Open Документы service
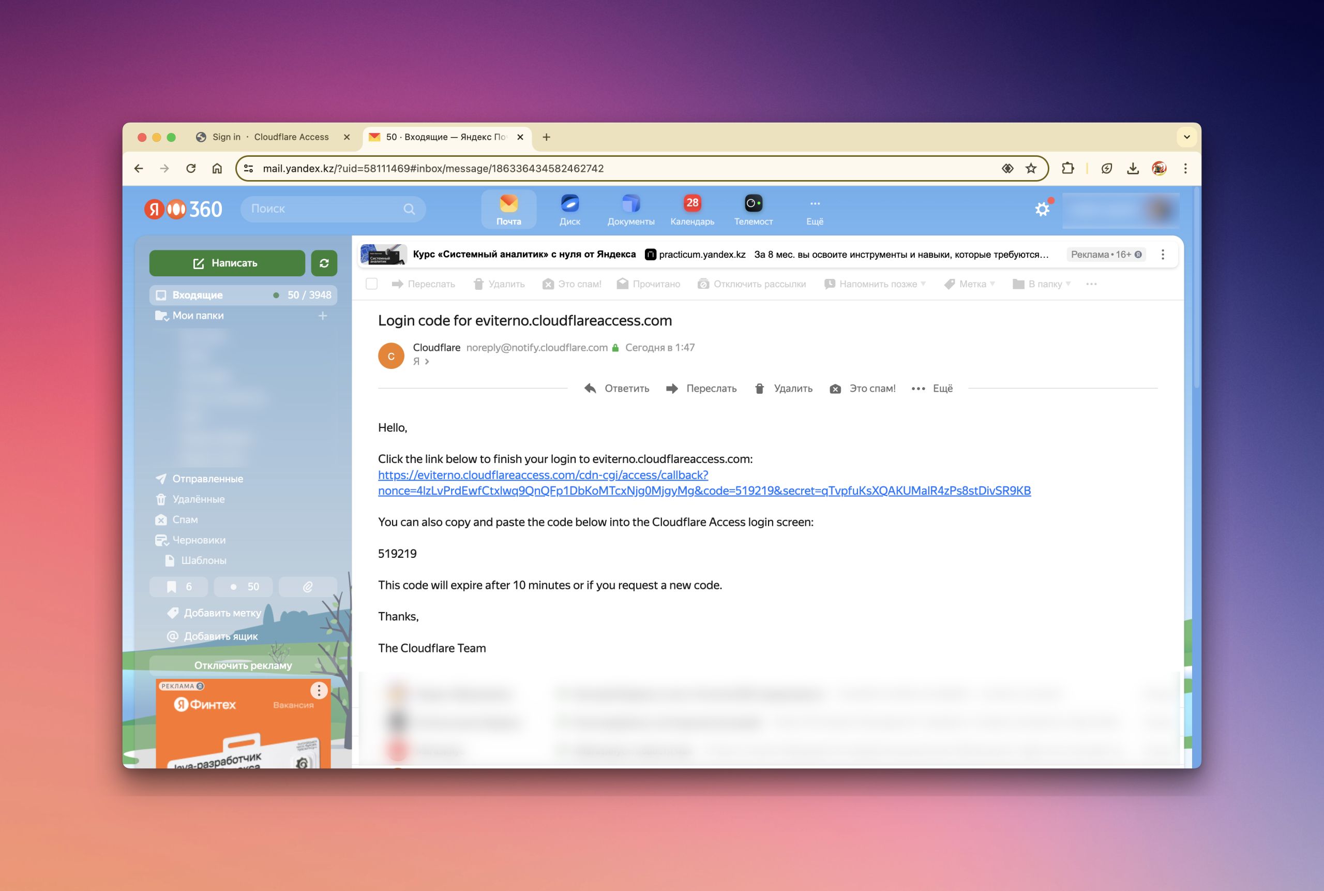Screen dimensions: 1324x891 tap(630, 210)
